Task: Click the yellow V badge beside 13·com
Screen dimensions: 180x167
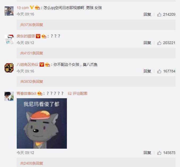Action: click(32, 8)
